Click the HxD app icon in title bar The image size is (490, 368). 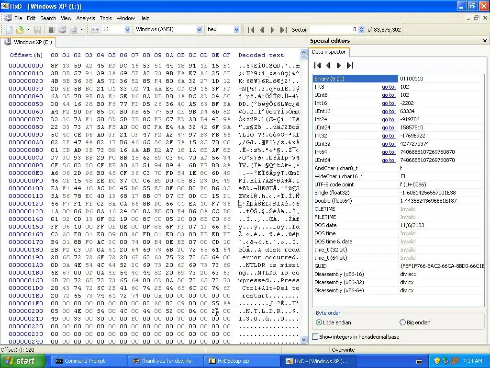pos(5,6)
